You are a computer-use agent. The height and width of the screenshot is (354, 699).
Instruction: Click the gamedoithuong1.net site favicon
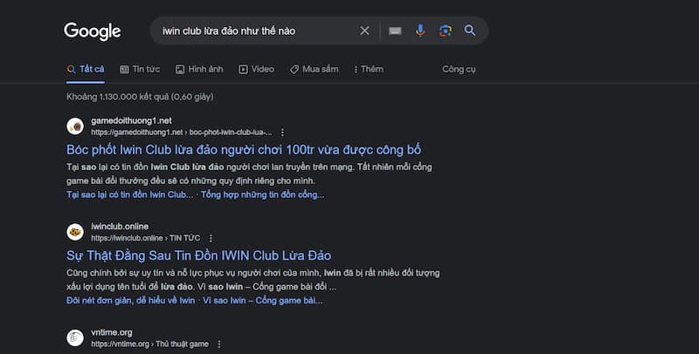click(75, 126)
